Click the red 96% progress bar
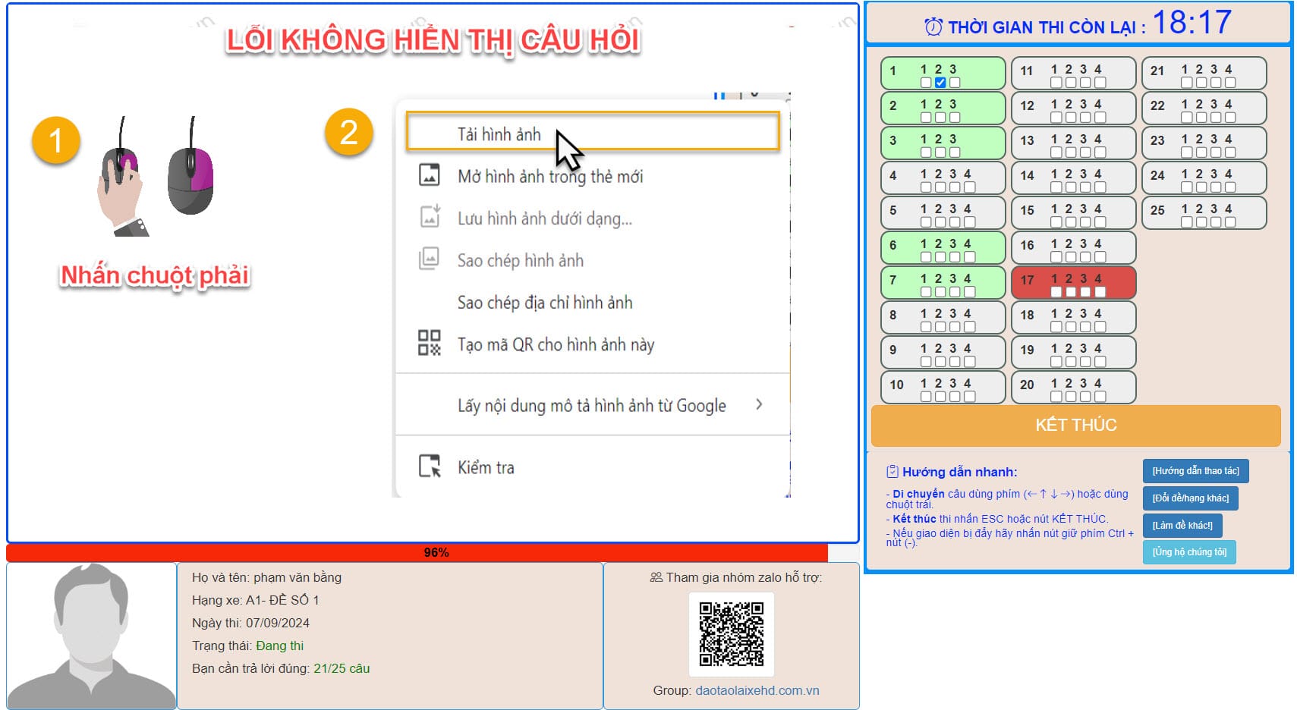The width and height of the screenshot is (1297, 710). point(417,552)
